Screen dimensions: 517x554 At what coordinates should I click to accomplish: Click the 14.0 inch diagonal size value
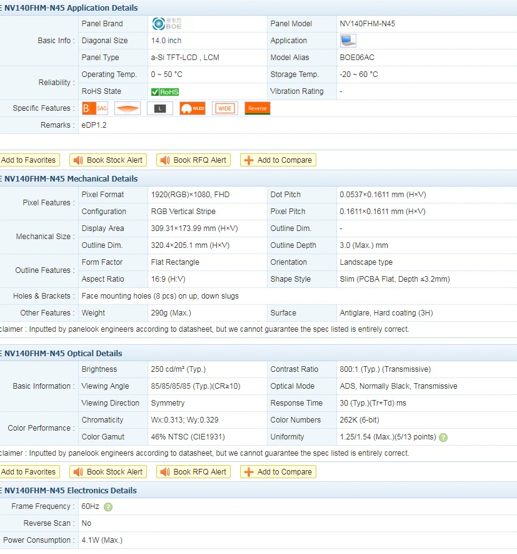166,41
